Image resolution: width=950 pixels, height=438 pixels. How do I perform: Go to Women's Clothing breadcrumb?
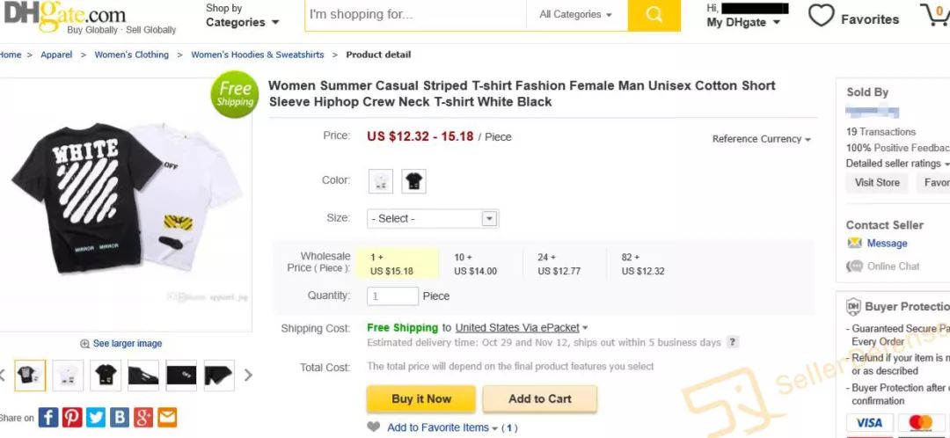tap(132, 55)
